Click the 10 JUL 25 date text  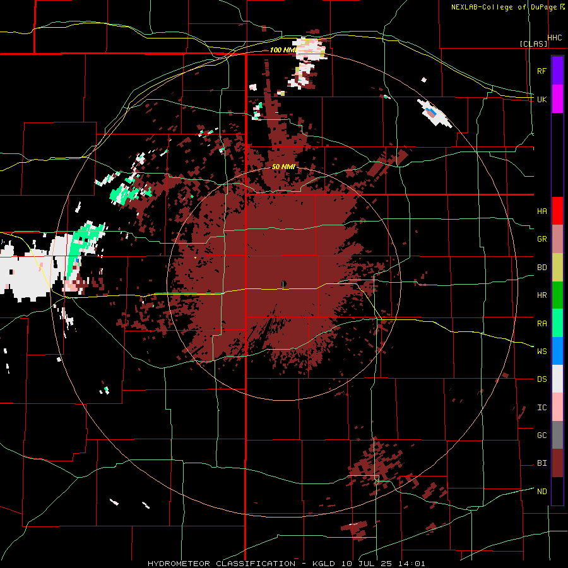[x=367, y=564]
